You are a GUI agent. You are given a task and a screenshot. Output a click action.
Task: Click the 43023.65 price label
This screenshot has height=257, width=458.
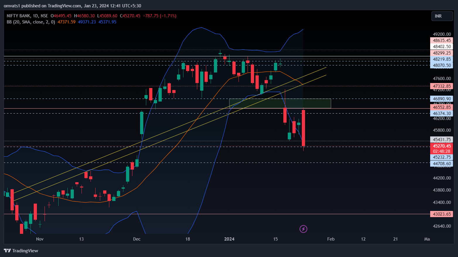(x=442, y=214)
